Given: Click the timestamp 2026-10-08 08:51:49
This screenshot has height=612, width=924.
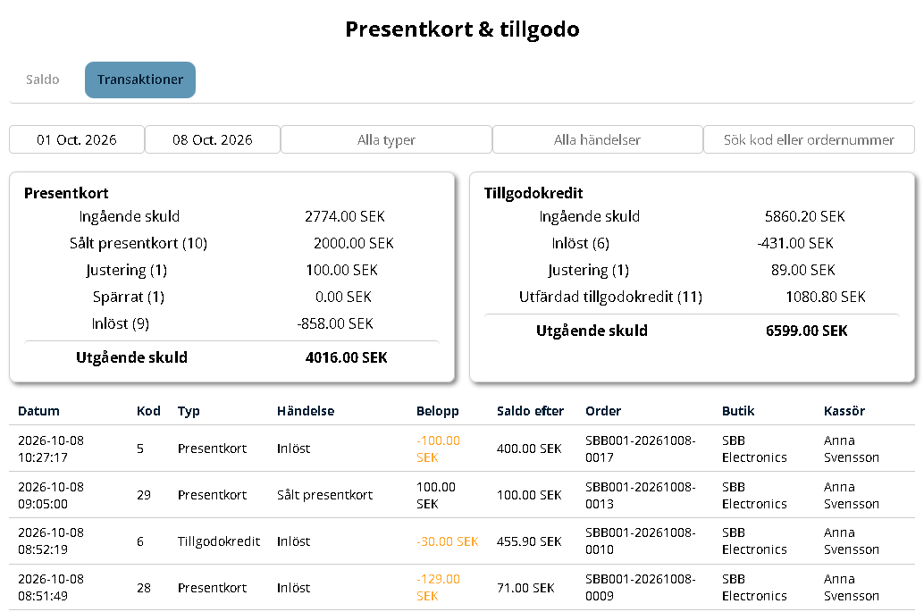Looking at the screenshot, I should (51, 587).
